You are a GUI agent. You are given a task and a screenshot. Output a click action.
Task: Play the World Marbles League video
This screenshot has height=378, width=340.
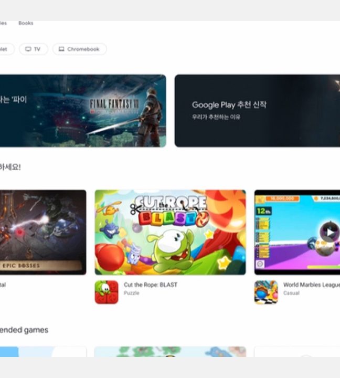point(330,232)
